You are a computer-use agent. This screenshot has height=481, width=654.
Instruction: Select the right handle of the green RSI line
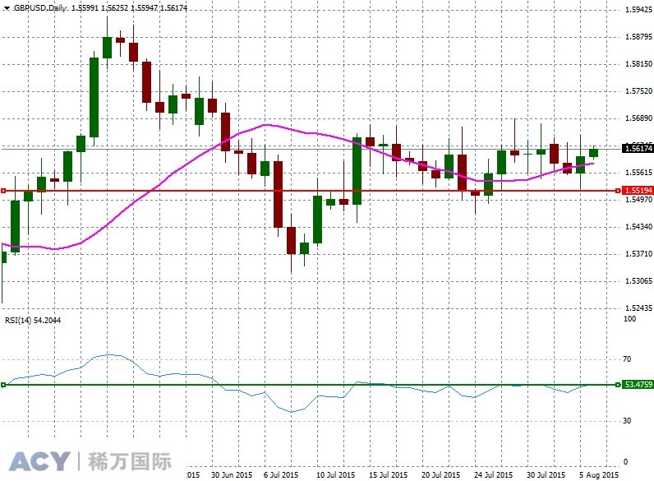[x=618, y=385]
